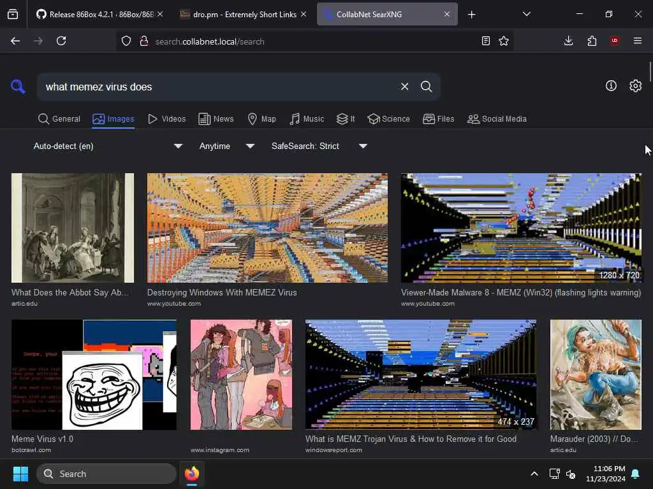Viewport: 653px width, 489px height.
Task: Expand the Anytime time range dropdown
Action: tap(226, 146)
